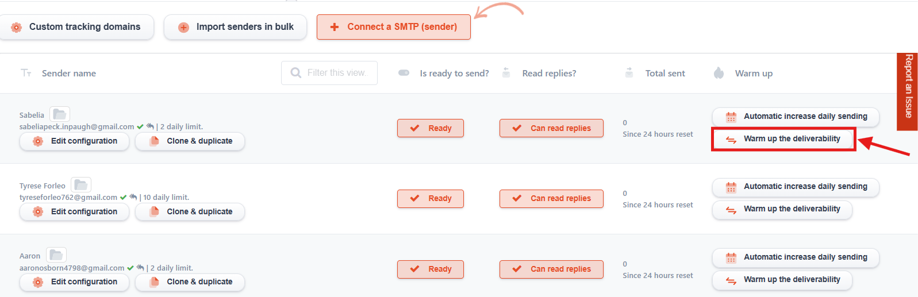Click reply arrows icon after sabeliapeck.inpaugh@gmail.com
This screenshot has height=297, width=918.
click(x=150, y=126)
